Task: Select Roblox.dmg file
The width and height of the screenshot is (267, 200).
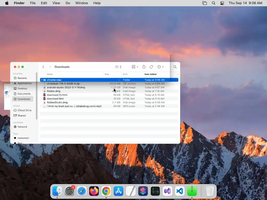Action: click(x=109, y=91)
